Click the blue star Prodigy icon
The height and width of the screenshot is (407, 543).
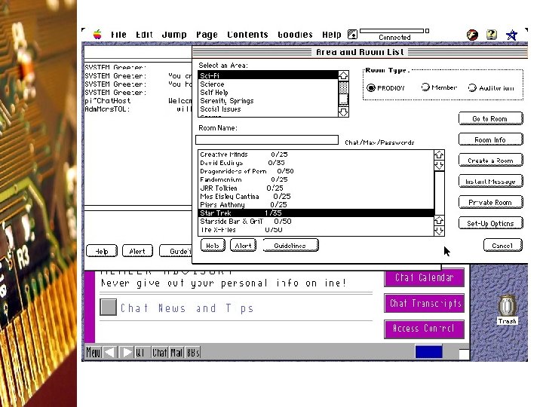511,35
